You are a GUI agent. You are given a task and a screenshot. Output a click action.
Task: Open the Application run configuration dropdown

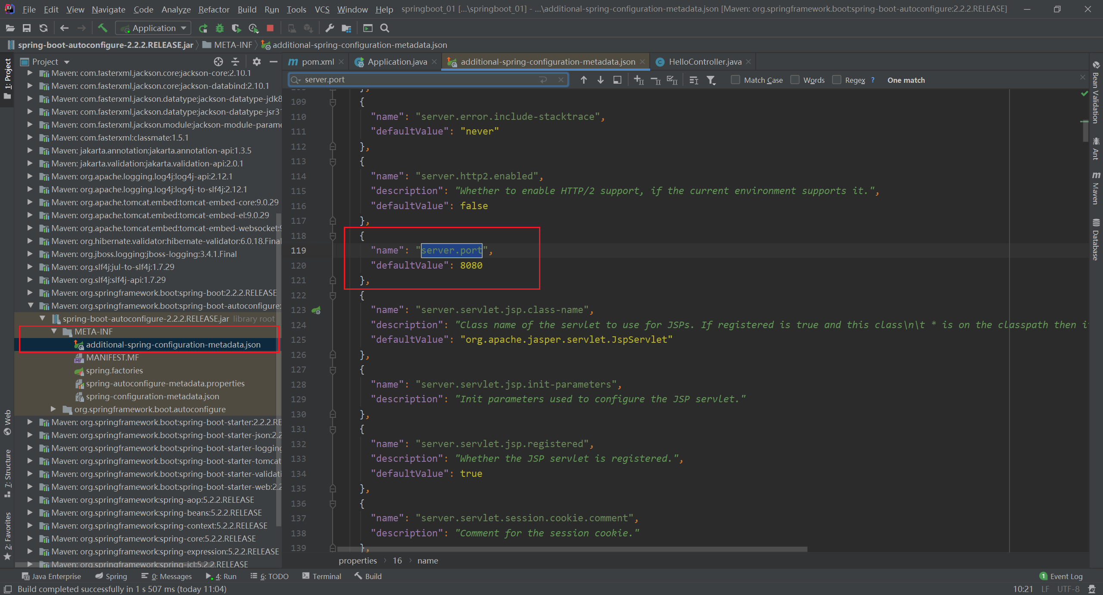[x=153, y=28]
